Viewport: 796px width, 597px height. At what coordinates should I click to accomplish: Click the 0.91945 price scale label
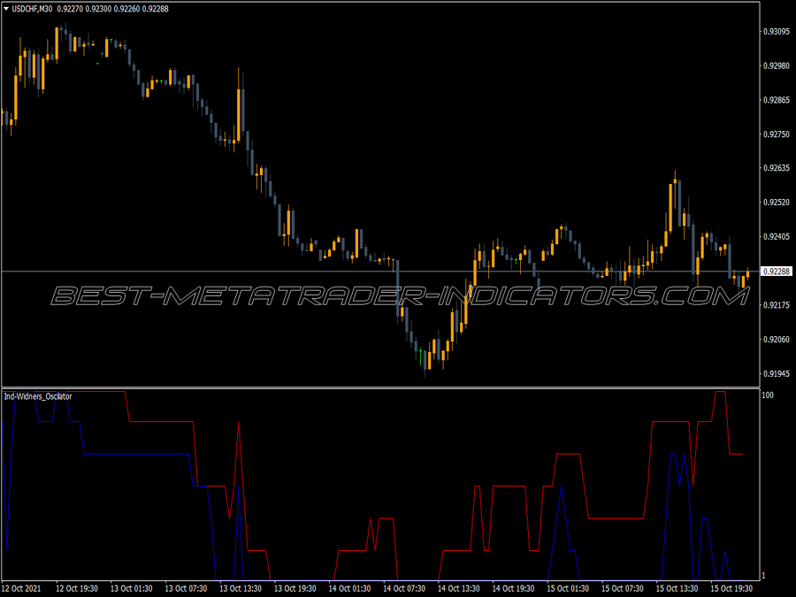tap(777, 373)
